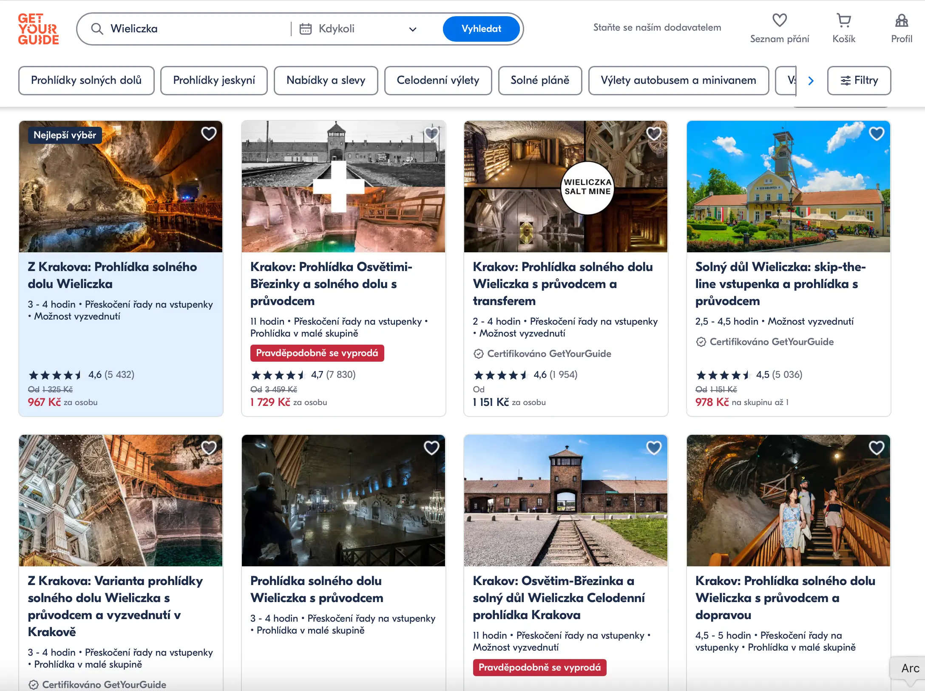Viewport: 925px width, 691px height.
Task: Open the Košík shopping cart
Action: (x=843, y=20)
